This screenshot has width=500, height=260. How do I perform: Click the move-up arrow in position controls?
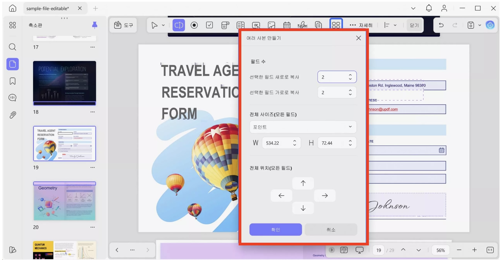pyautogui.click(x=303, y=183)
